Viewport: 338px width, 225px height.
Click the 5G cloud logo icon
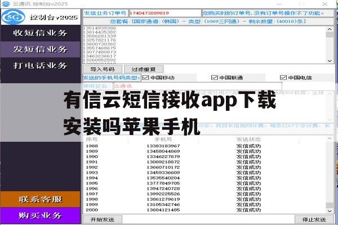[14, 17]
